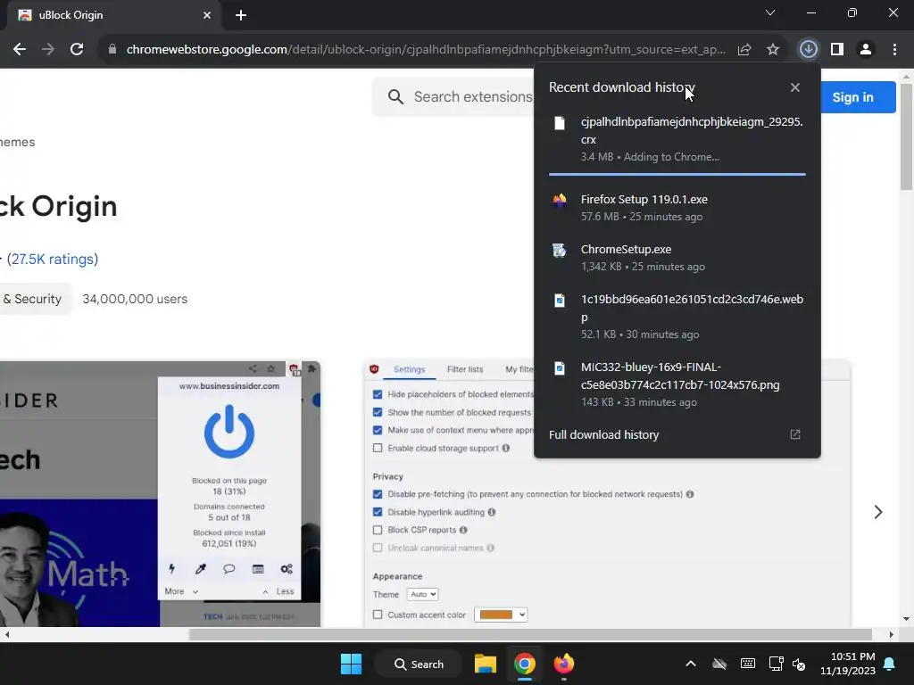Open the Theme Auto dropdown
The width and height of the screenshot is (914, 685).
tap(422, 594)
